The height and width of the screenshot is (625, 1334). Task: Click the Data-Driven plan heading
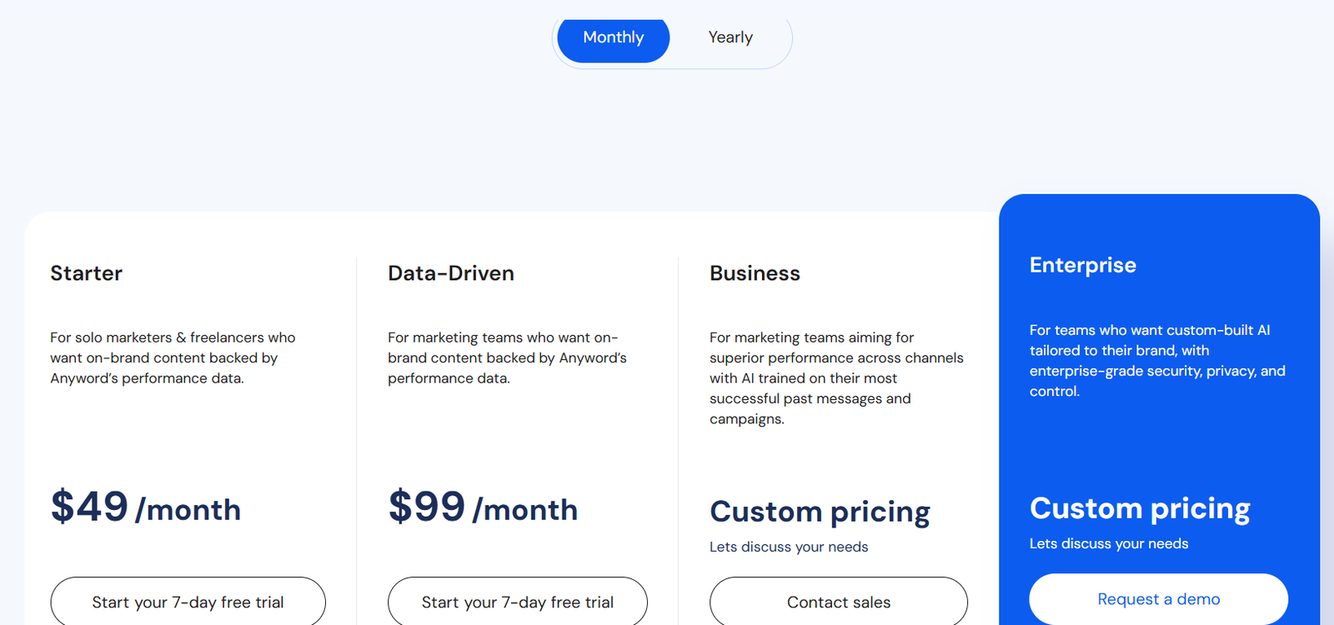tap(450, 273)
